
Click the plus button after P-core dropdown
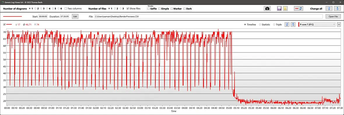click(x=339, y=24)
